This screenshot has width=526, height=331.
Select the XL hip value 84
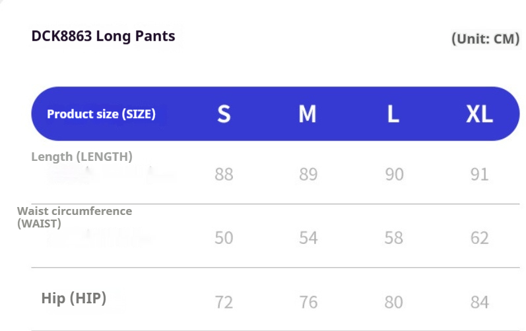(x=480, y=303)
